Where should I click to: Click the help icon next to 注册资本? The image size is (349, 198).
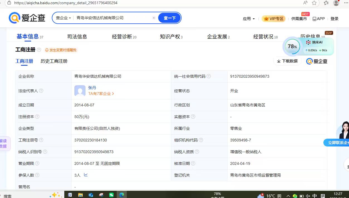pos(37,117)
